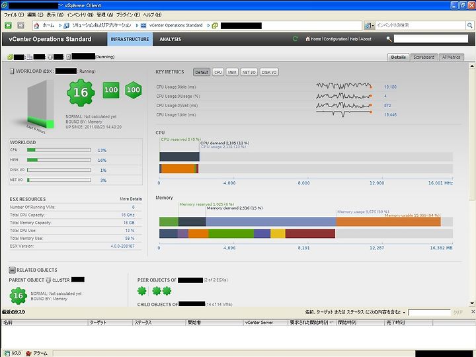
Task: Click the Tasks icon in status bar
Action: (7, 353)
